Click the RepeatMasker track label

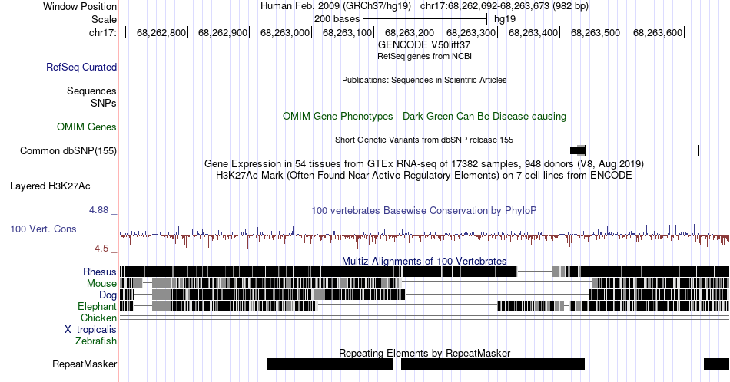[85, 364]
